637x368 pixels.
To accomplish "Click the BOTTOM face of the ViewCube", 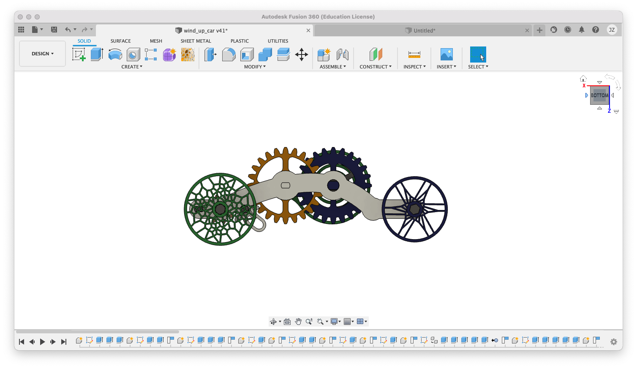I will click(599, 95).
